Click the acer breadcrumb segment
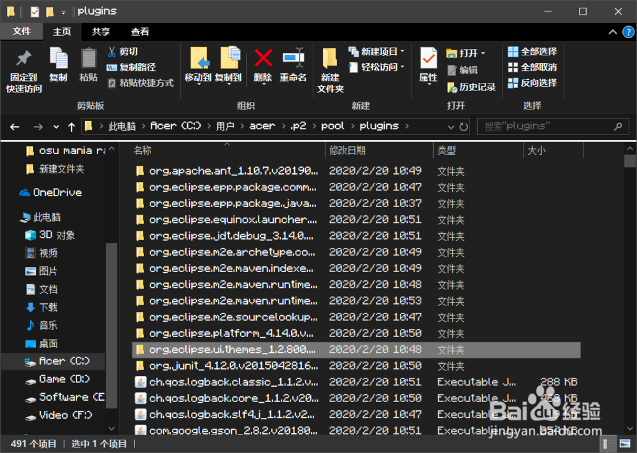The image size is (637, 453). [x=262, y=126]
